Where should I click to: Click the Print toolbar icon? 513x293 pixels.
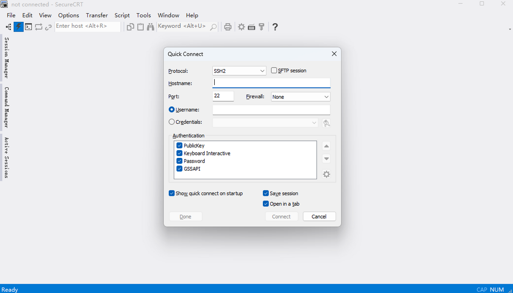(x=228, y=27)
